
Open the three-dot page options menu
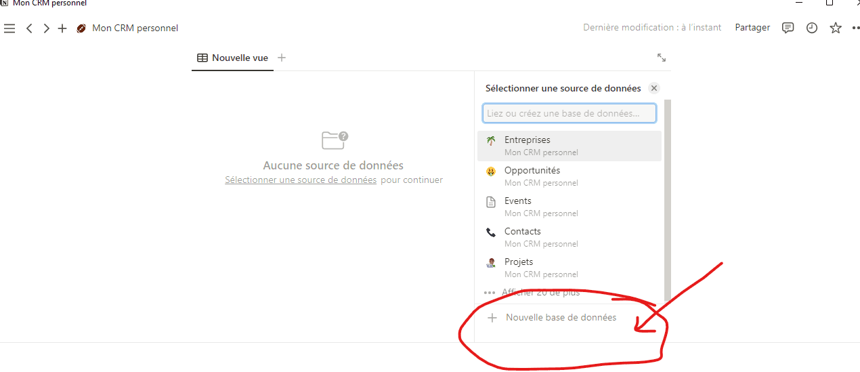(855, 28)
